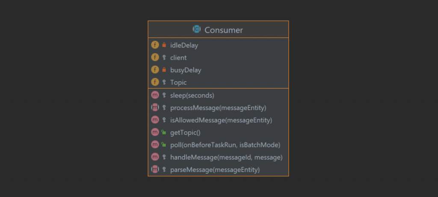Image resolution: width=438 pixels, height=197 pixels.
Task: Click the abstract method icon beside processMessage
Action: 155,107
